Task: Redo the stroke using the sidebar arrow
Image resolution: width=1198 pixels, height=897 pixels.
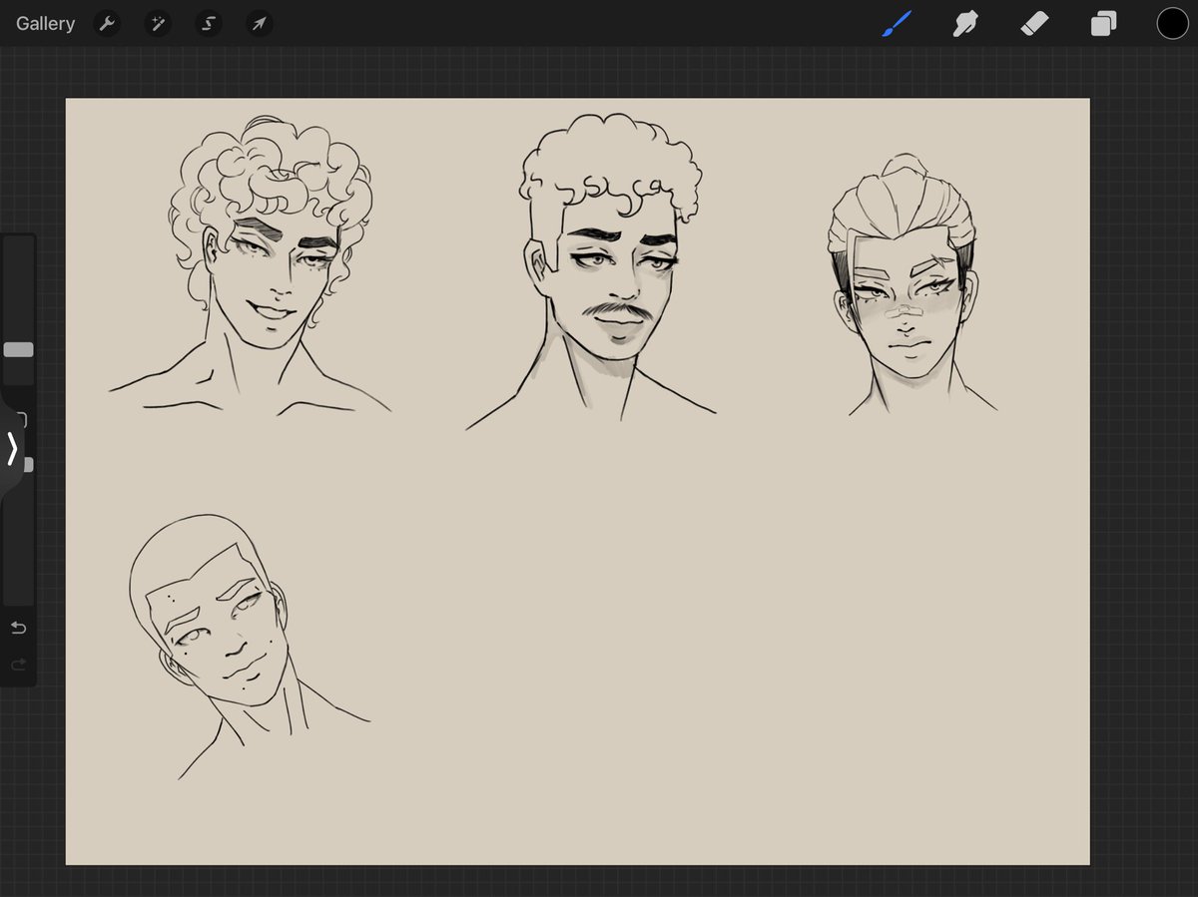Action: click(x=18, y=665)
